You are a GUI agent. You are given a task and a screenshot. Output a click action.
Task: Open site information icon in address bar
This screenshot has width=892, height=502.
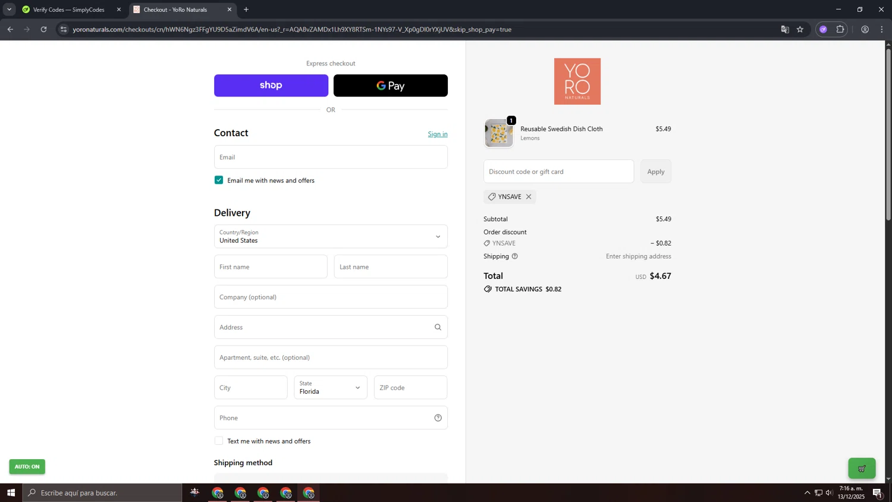coord(64,29)
